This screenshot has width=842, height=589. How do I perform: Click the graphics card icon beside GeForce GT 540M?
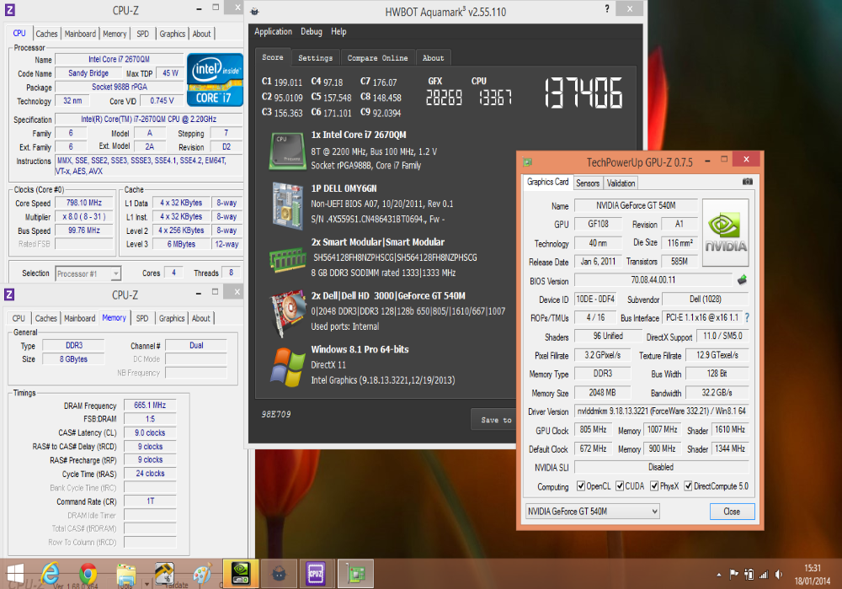pyautogui.click(x=287, y=313)
